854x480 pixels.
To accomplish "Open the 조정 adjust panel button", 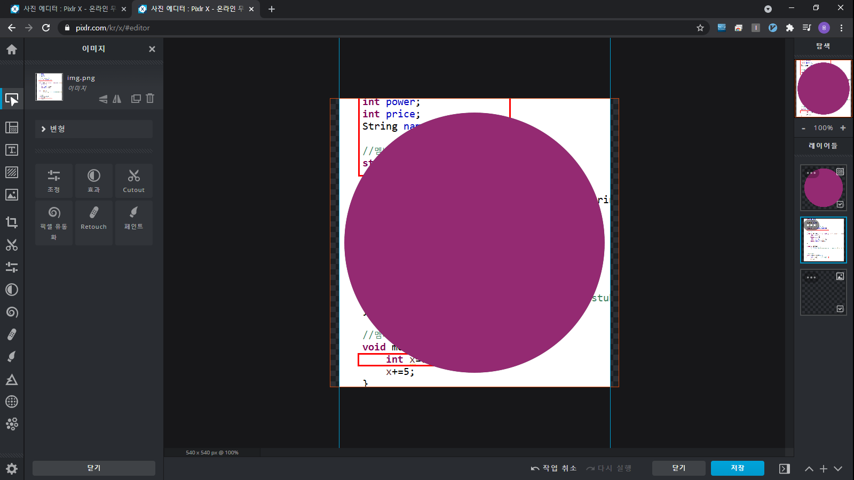I will (54, 181).
